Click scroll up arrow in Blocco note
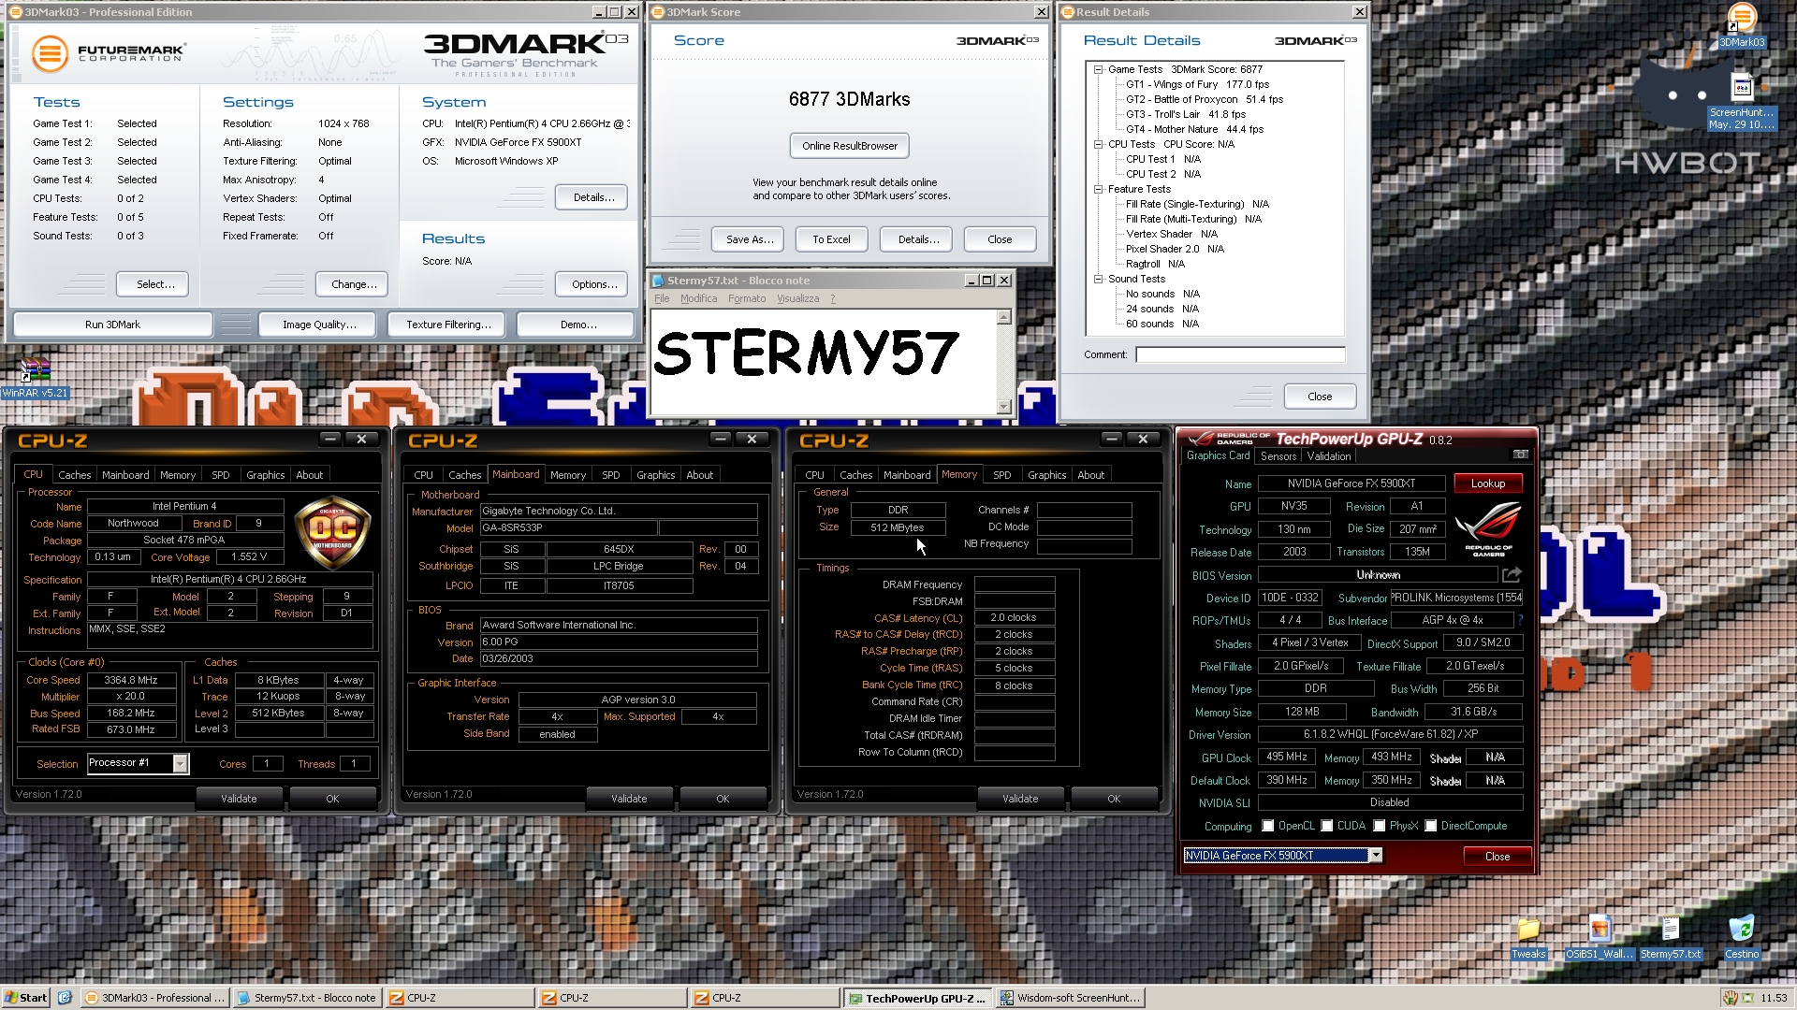Image resolution: width=1797 pixels, height=1010 pixels. pos(1004,317)
